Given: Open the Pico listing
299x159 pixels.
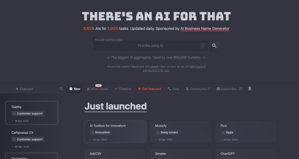Looking at the screenshot, I should pyautogui.click(x=246, y=132).
